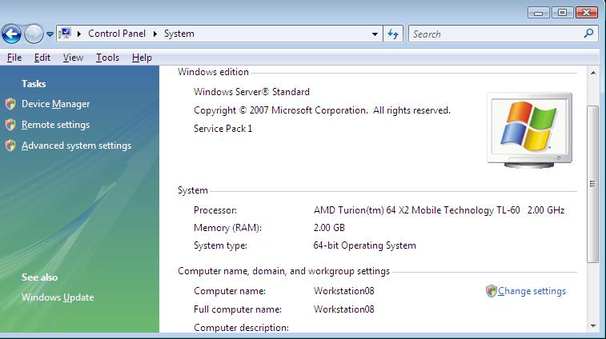Expand arrow before Control Panel breadcrumb

click(78, 34)
